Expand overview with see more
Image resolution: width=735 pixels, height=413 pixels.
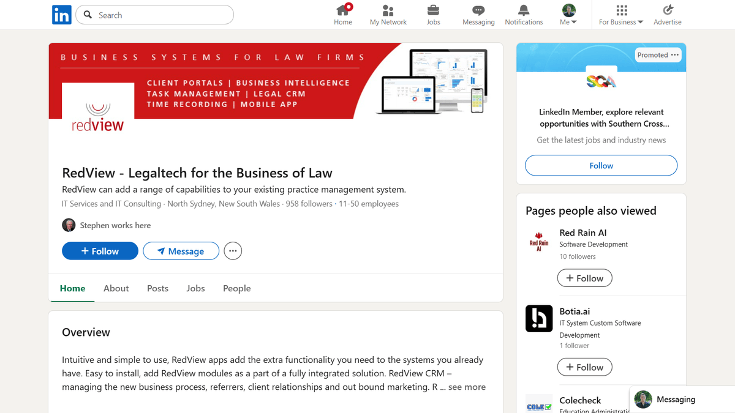point(467,387)
